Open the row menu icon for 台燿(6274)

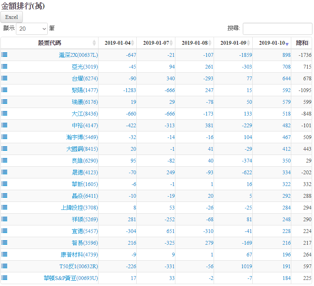tap(5, 78)
